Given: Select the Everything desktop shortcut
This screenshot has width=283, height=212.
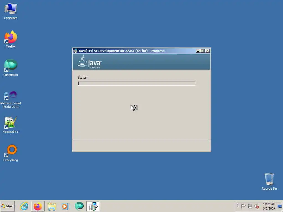Looking at the screenshot, I should tap(11, 153).
